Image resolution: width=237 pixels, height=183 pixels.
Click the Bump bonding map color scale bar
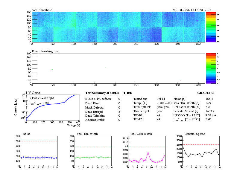pyautogui.click(x=211, y=68)
